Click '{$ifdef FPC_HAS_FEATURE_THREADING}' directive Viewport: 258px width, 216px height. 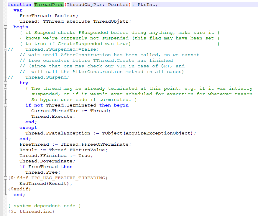click(x=58, y=178)
